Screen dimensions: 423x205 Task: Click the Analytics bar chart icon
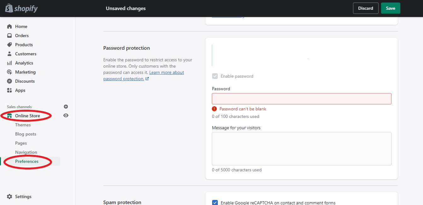point(9,63)
